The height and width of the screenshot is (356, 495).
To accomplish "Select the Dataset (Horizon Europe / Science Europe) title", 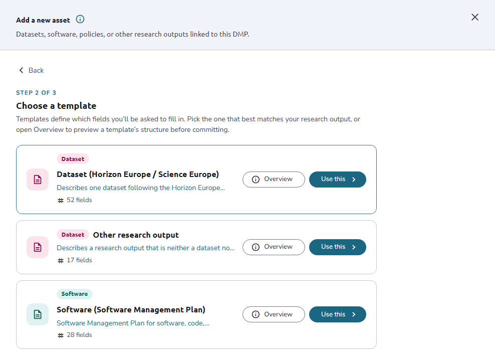I will click(138, 174).
